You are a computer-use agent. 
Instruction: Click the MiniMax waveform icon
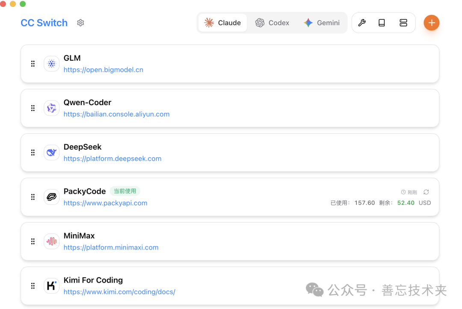click(51, 241)
